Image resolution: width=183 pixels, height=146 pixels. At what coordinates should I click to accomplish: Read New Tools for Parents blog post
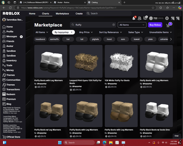12,110
